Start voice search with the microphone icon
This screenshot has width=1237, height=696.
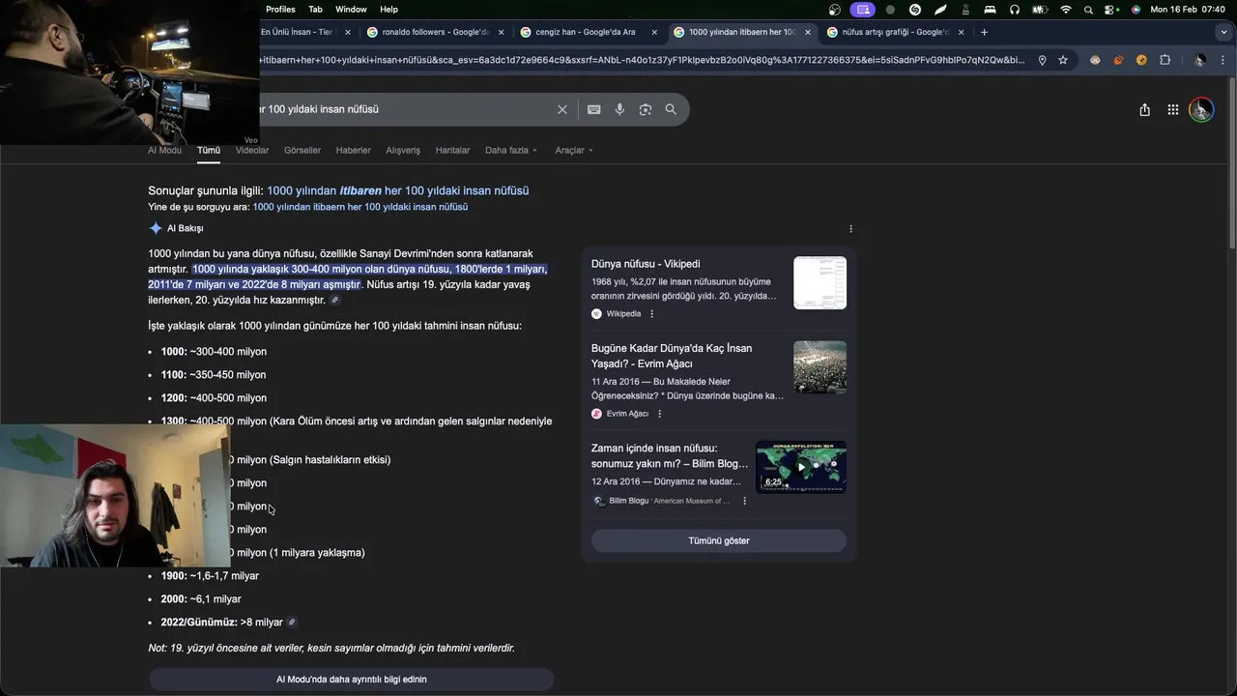pyautogui.click(x=619, y=109)
